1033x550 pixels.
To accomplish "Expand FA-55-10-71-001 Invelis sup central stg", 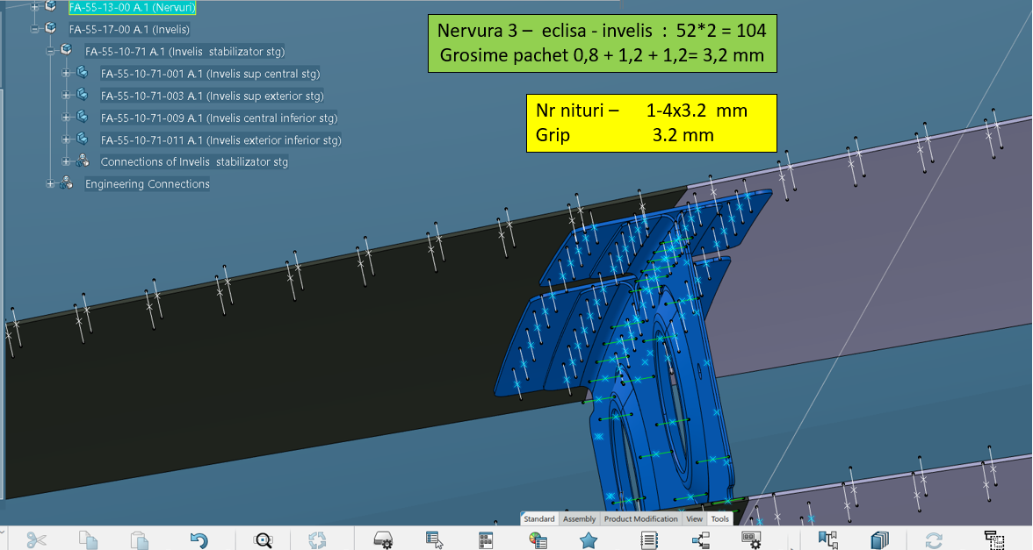I will (x=67, y=73).
